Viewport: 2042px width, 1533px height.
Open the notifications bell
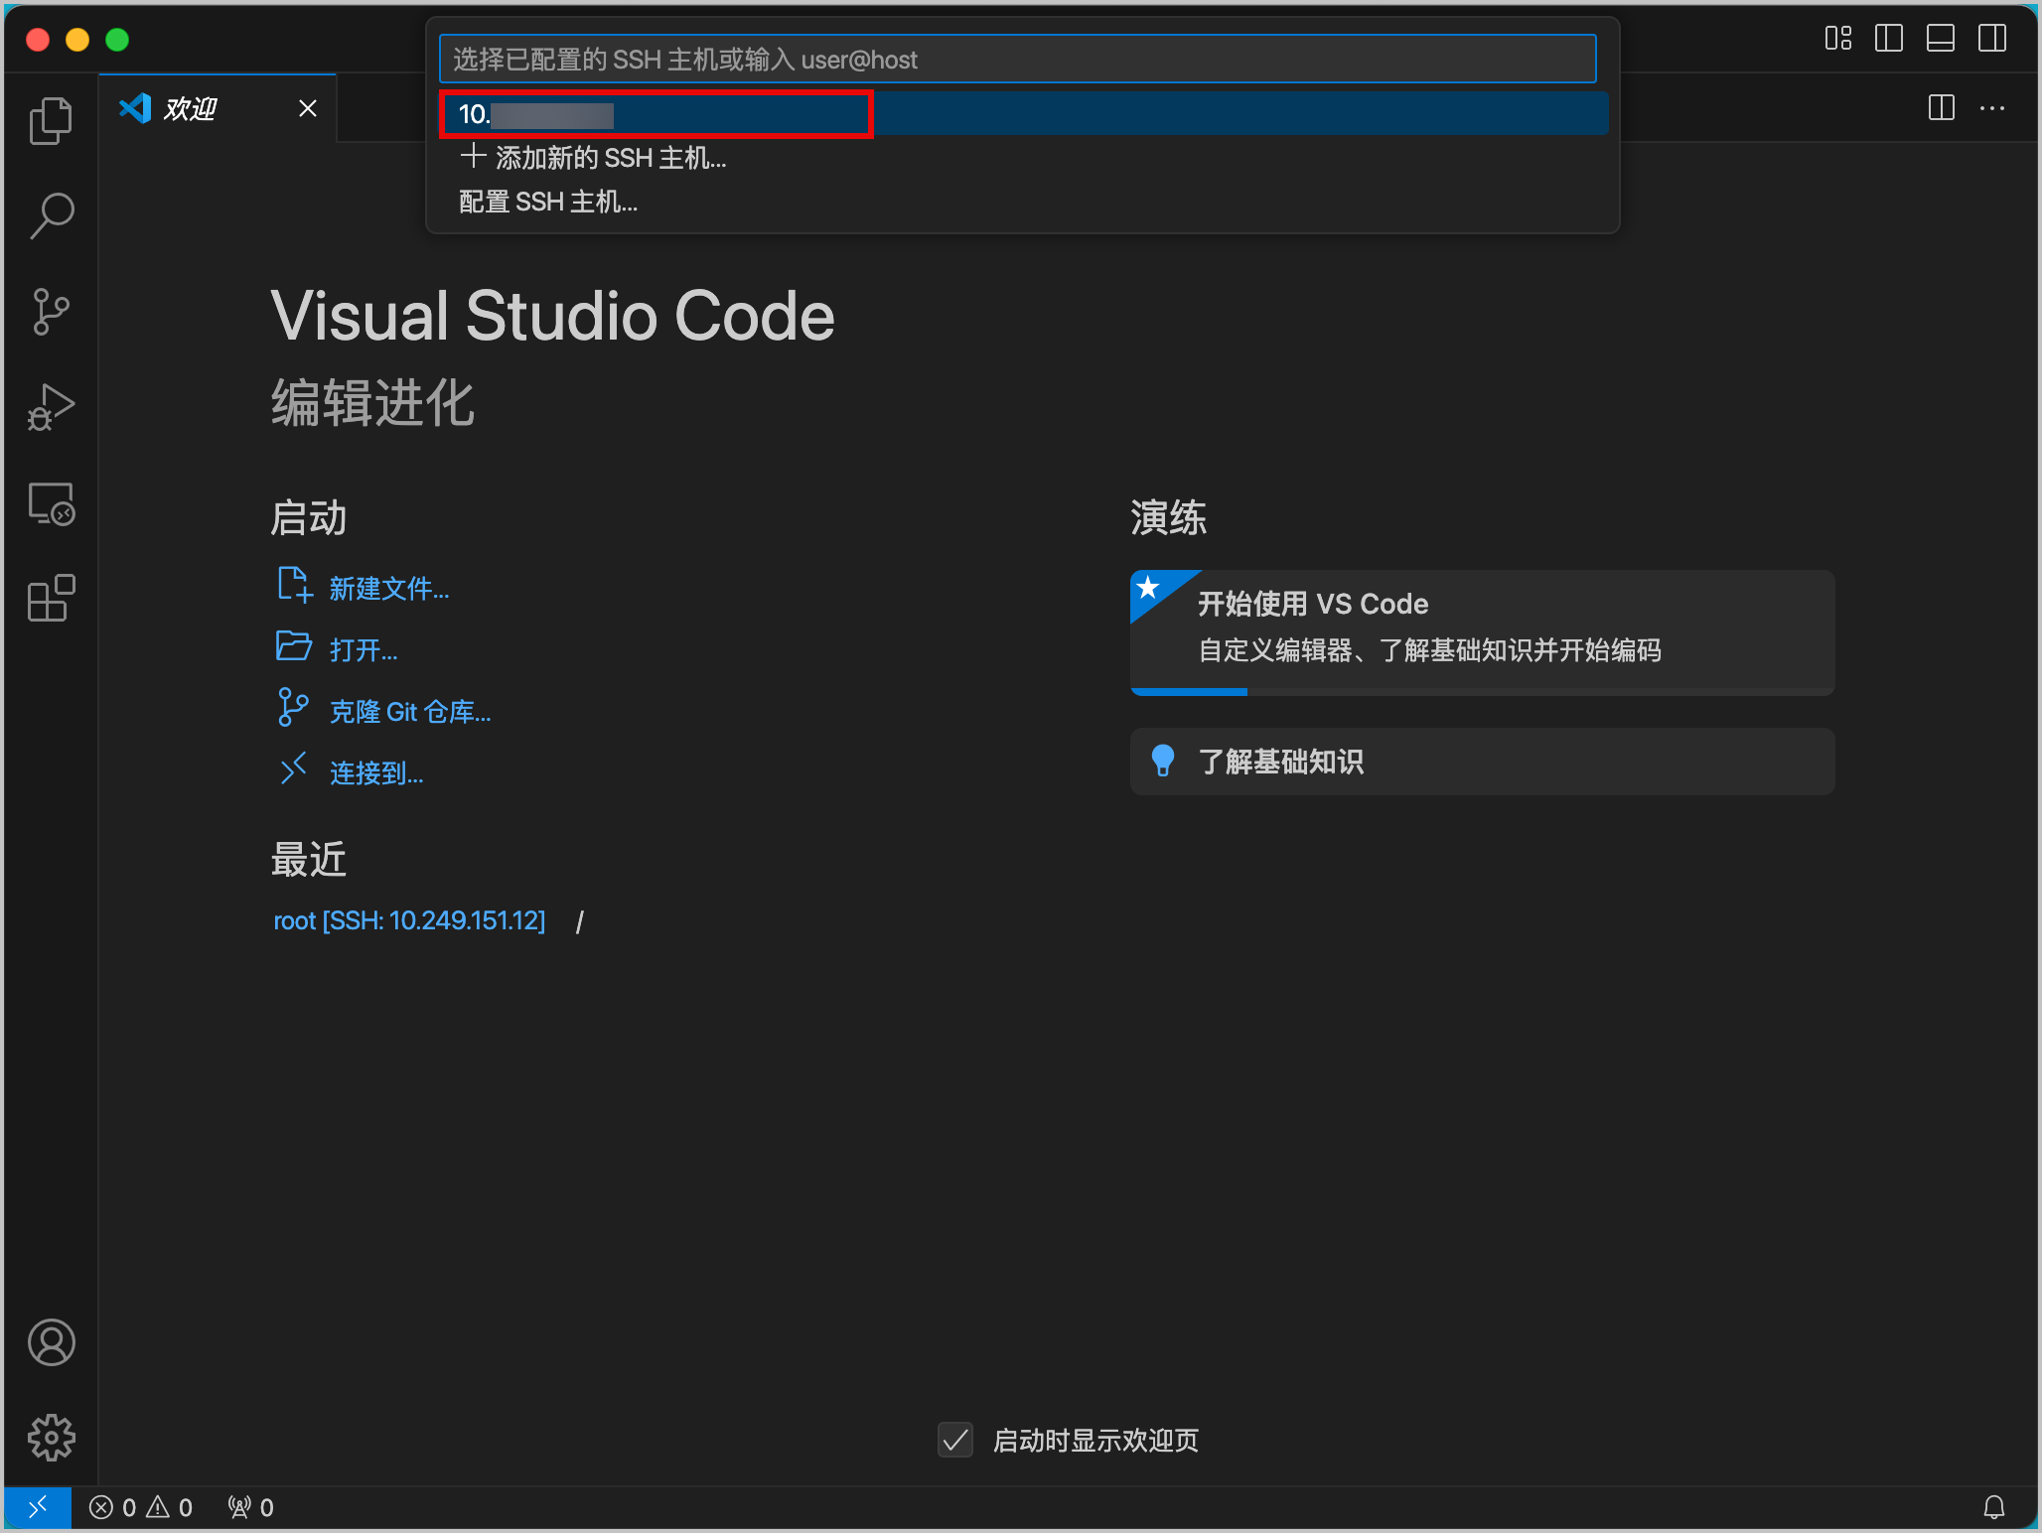[x=1993, y=1508]
